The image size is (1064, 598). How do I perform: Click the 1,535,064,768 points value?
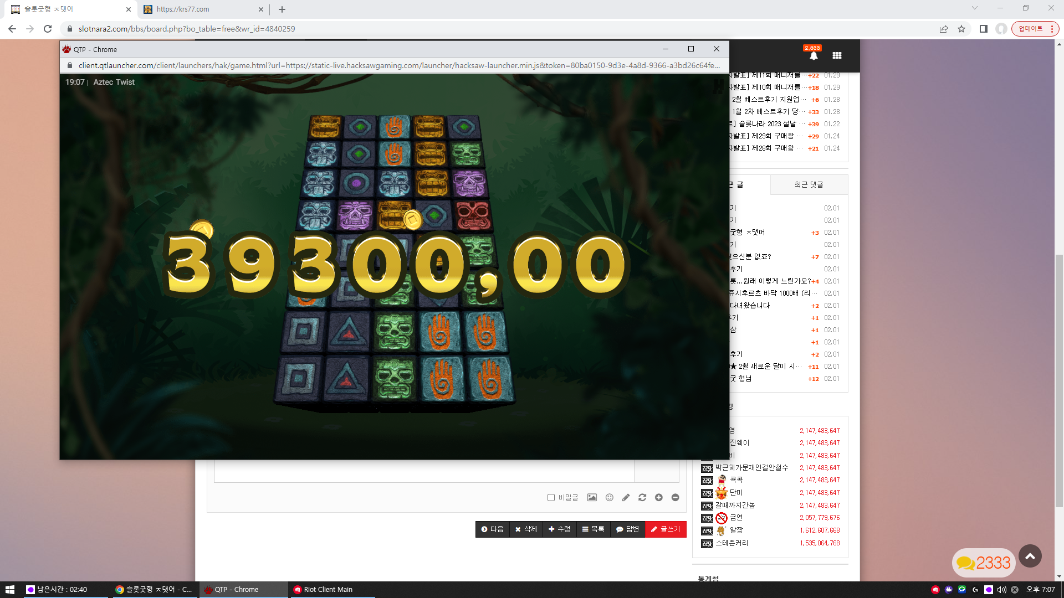tap(820, 543)
